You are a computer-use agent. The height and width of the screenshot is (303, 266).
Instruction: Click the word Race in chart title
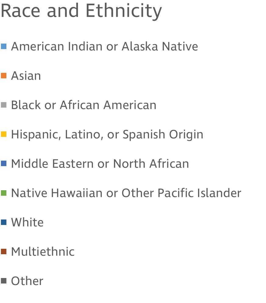coord(20,11)
